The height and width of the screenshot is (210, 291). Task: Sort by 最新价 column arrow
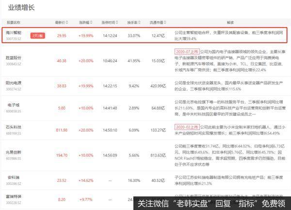click(66, 23)
